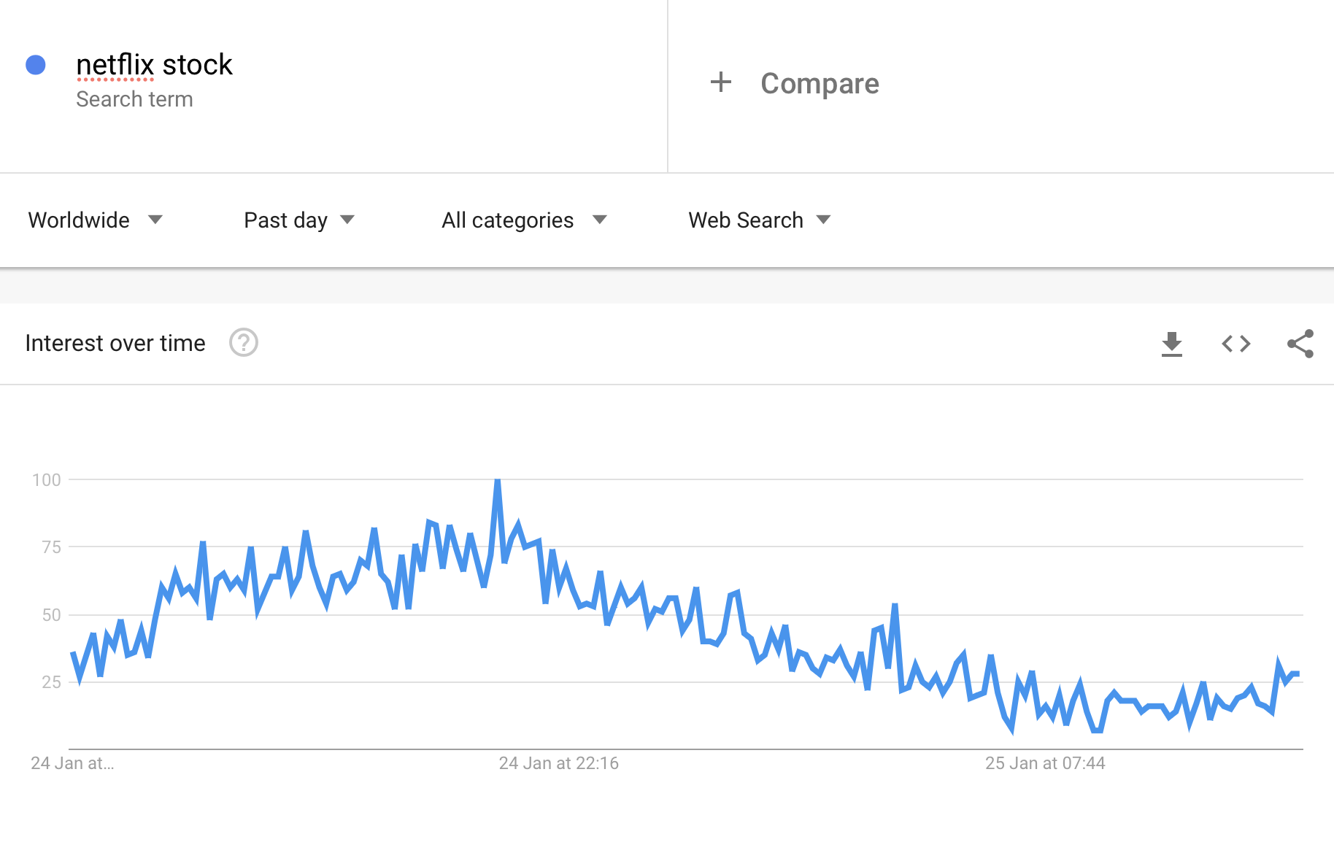Click the chart peak at value 100

click(x=498, y=480)
